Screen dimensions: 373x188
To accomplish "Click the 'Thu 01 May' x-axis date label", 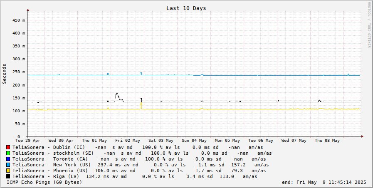I will coord(94,141).
